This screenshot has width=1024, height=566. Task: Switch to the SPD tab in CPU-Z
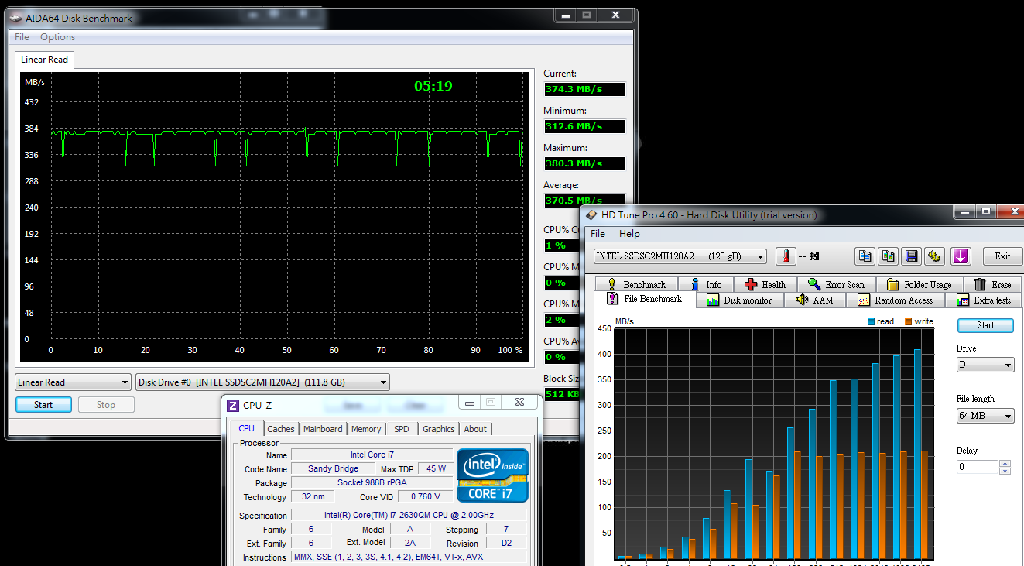[x=401, y=429]
